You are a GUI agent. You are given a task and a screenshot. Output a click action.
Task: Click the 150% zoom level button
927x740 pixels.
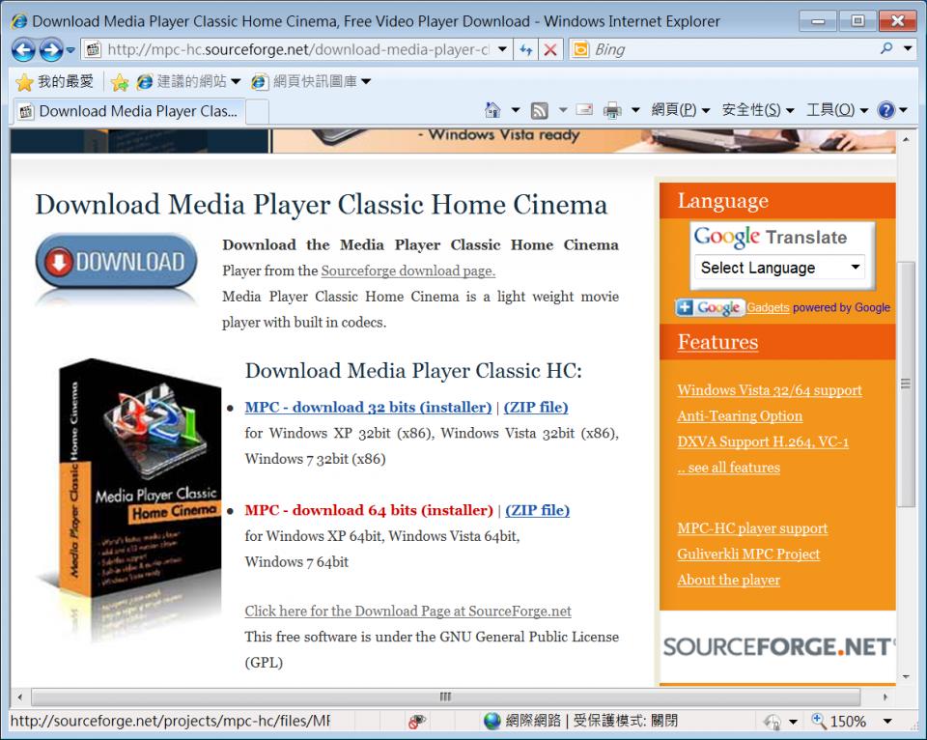click(839, 721)
